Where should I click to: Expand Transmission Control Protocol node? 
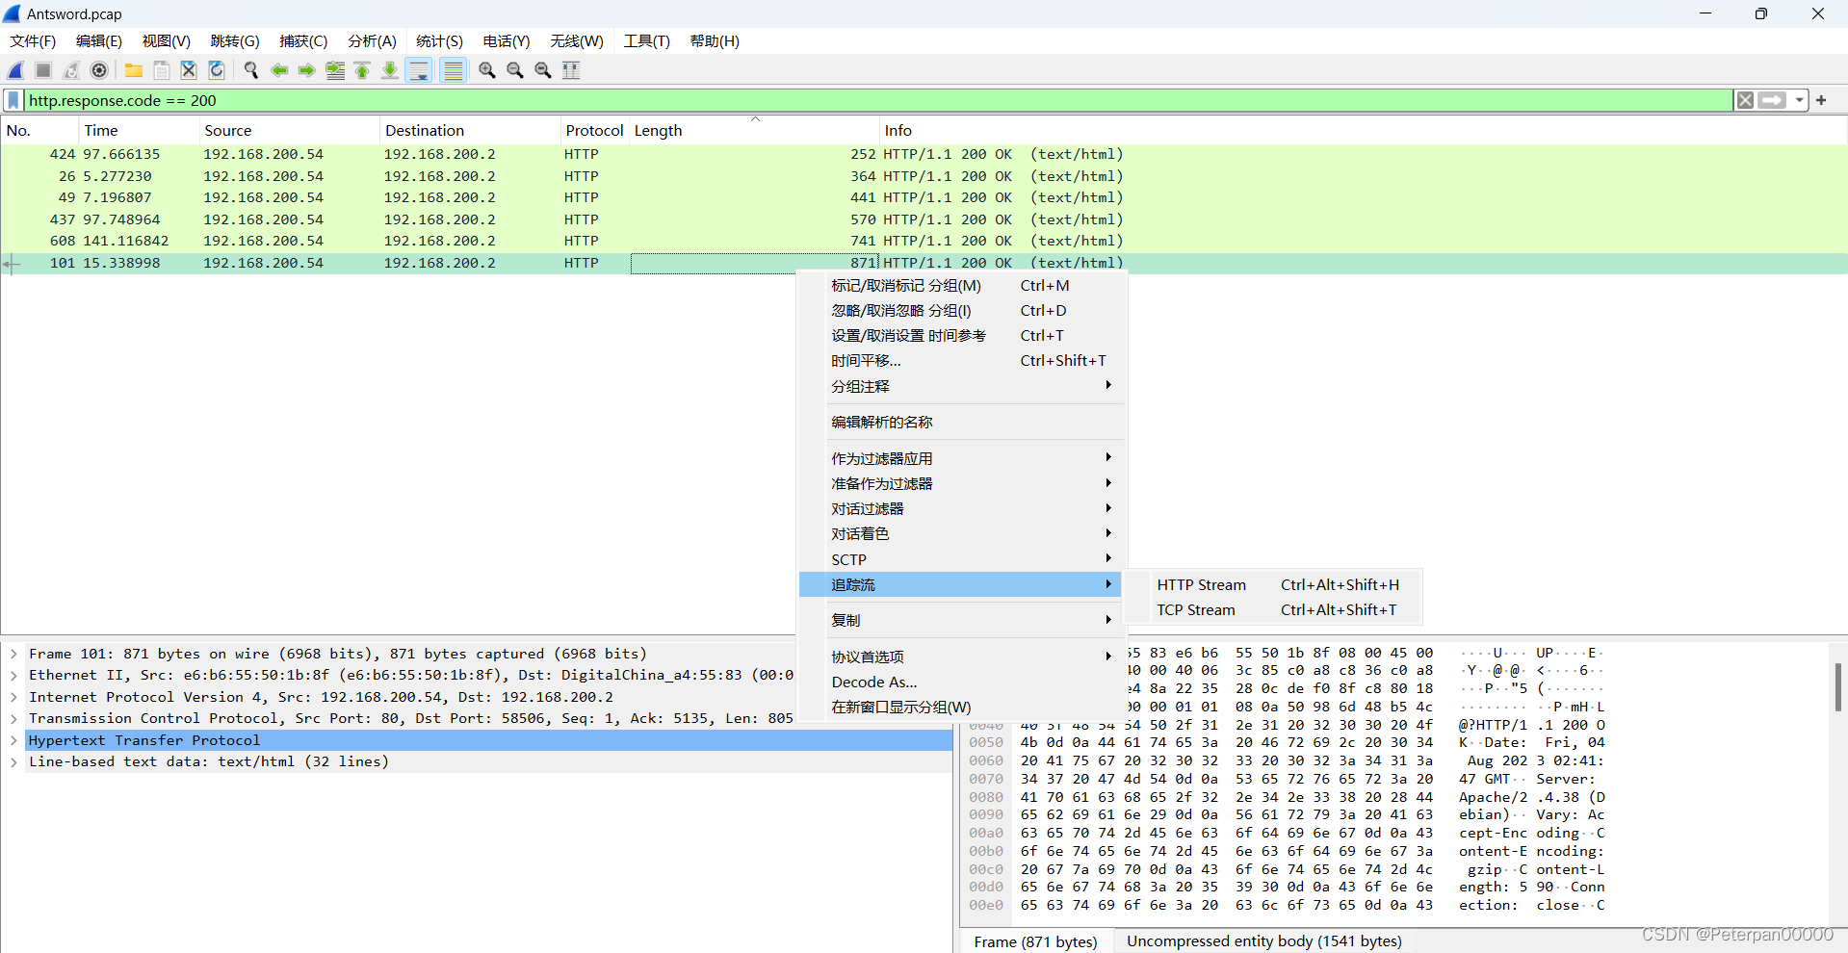click(13, 718)
